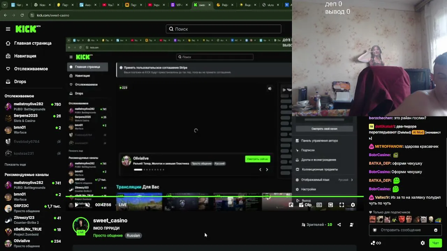Open the sweet_casino streamer avatar
This screenshot has width=447, height=251.
click(81, 226)
